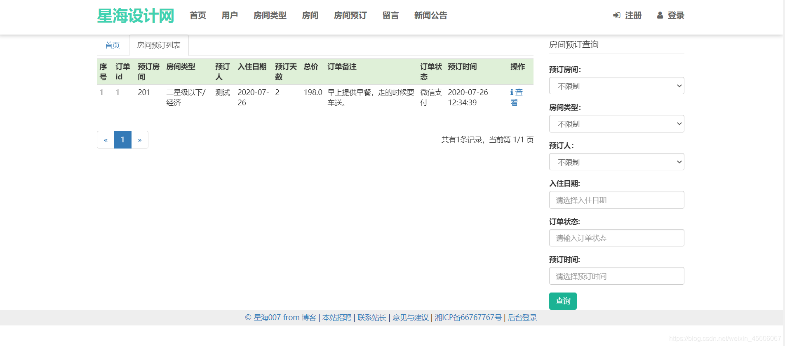Expand the 预订人 dropdown
785x346 pixels.
tap(616, 162)
